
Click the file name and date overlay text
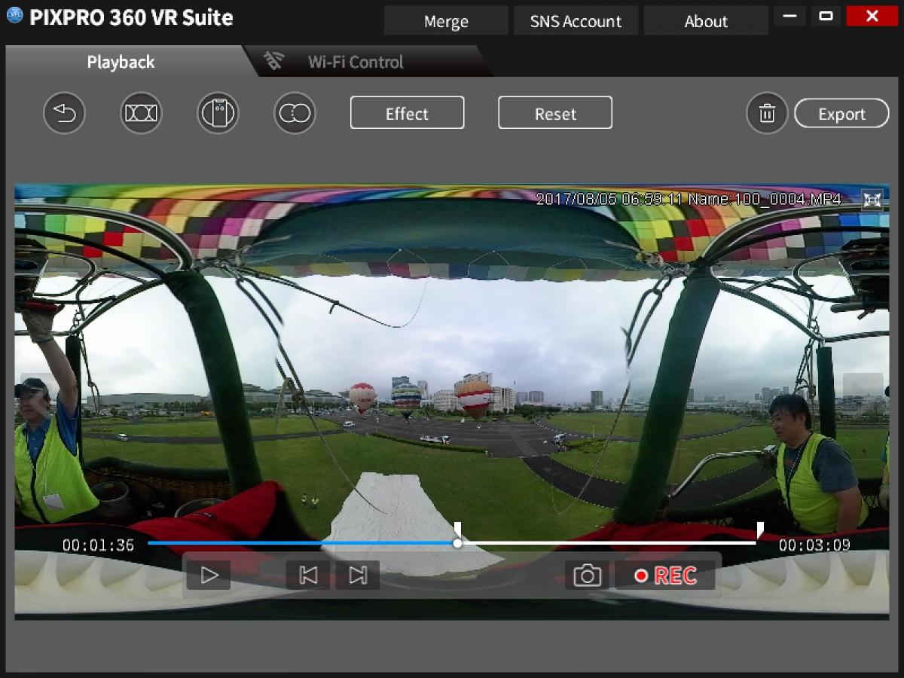[x=689, y=199]
